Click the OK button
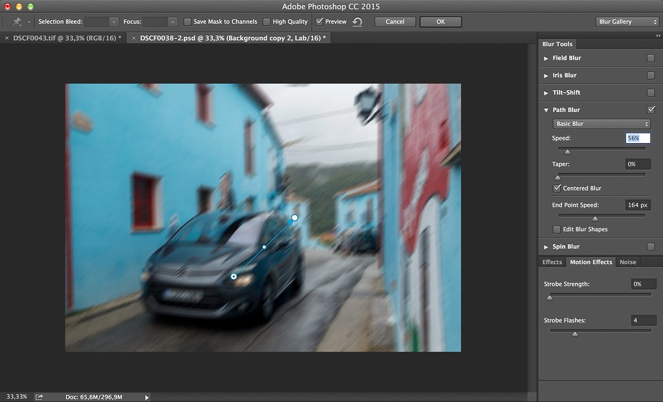The image size is (663, 402). click(x=440, y=21)
